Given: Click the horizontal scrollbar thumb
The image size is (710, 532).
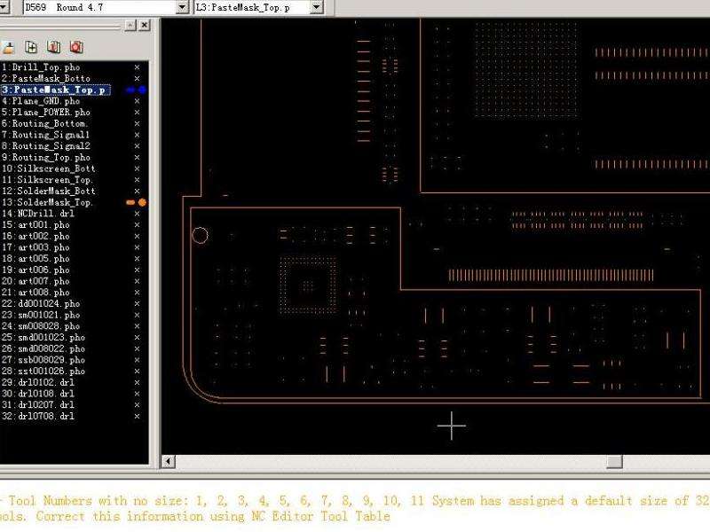Looking at the screenshot, I should 614,462.
